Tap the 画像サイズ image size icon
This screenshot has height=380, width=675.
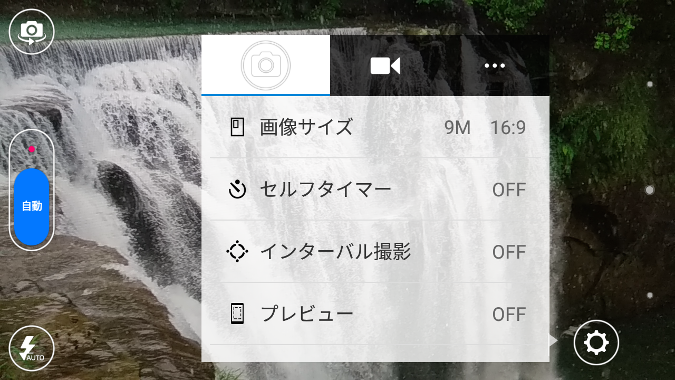coord(237,127)
